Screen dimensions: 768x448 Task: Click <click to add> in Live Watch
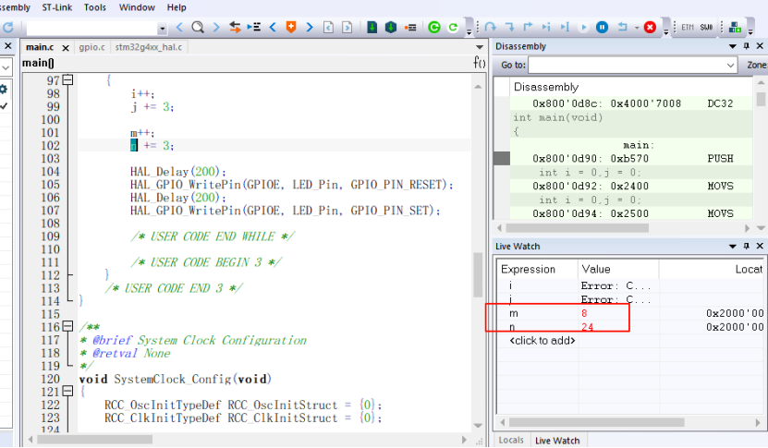(x=542, y=340)
